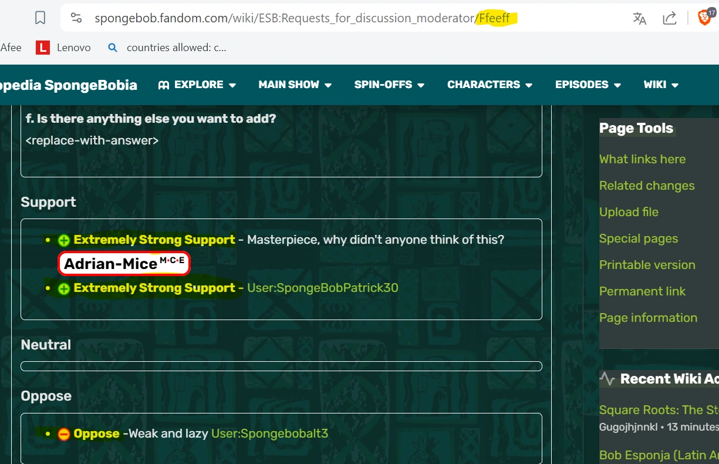This screenshot has height=464, width=719.
Task: Translate the page using the translate icon
Action: coord(639,18)
